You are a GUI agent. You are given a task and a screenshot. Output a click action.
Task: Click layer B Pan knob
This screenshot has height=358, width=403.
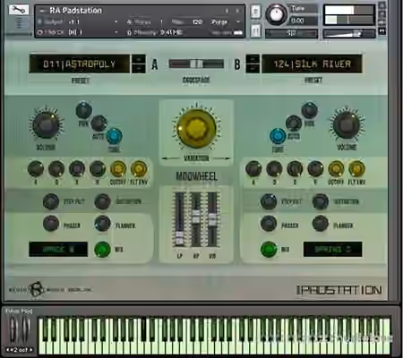coord(309,110)
